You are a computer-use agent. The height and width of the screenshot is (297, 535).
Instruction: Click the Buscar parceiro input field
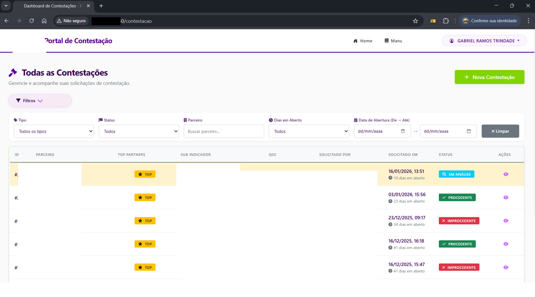click(224, 131)
